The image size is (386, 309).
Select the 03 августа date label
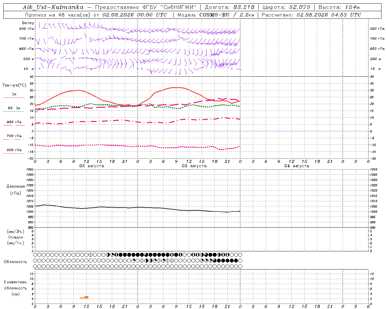tap(194, 166)
